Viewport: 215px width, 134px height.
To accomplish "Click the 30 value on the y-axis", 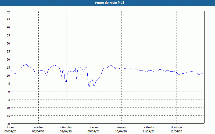I will (8, 43).
